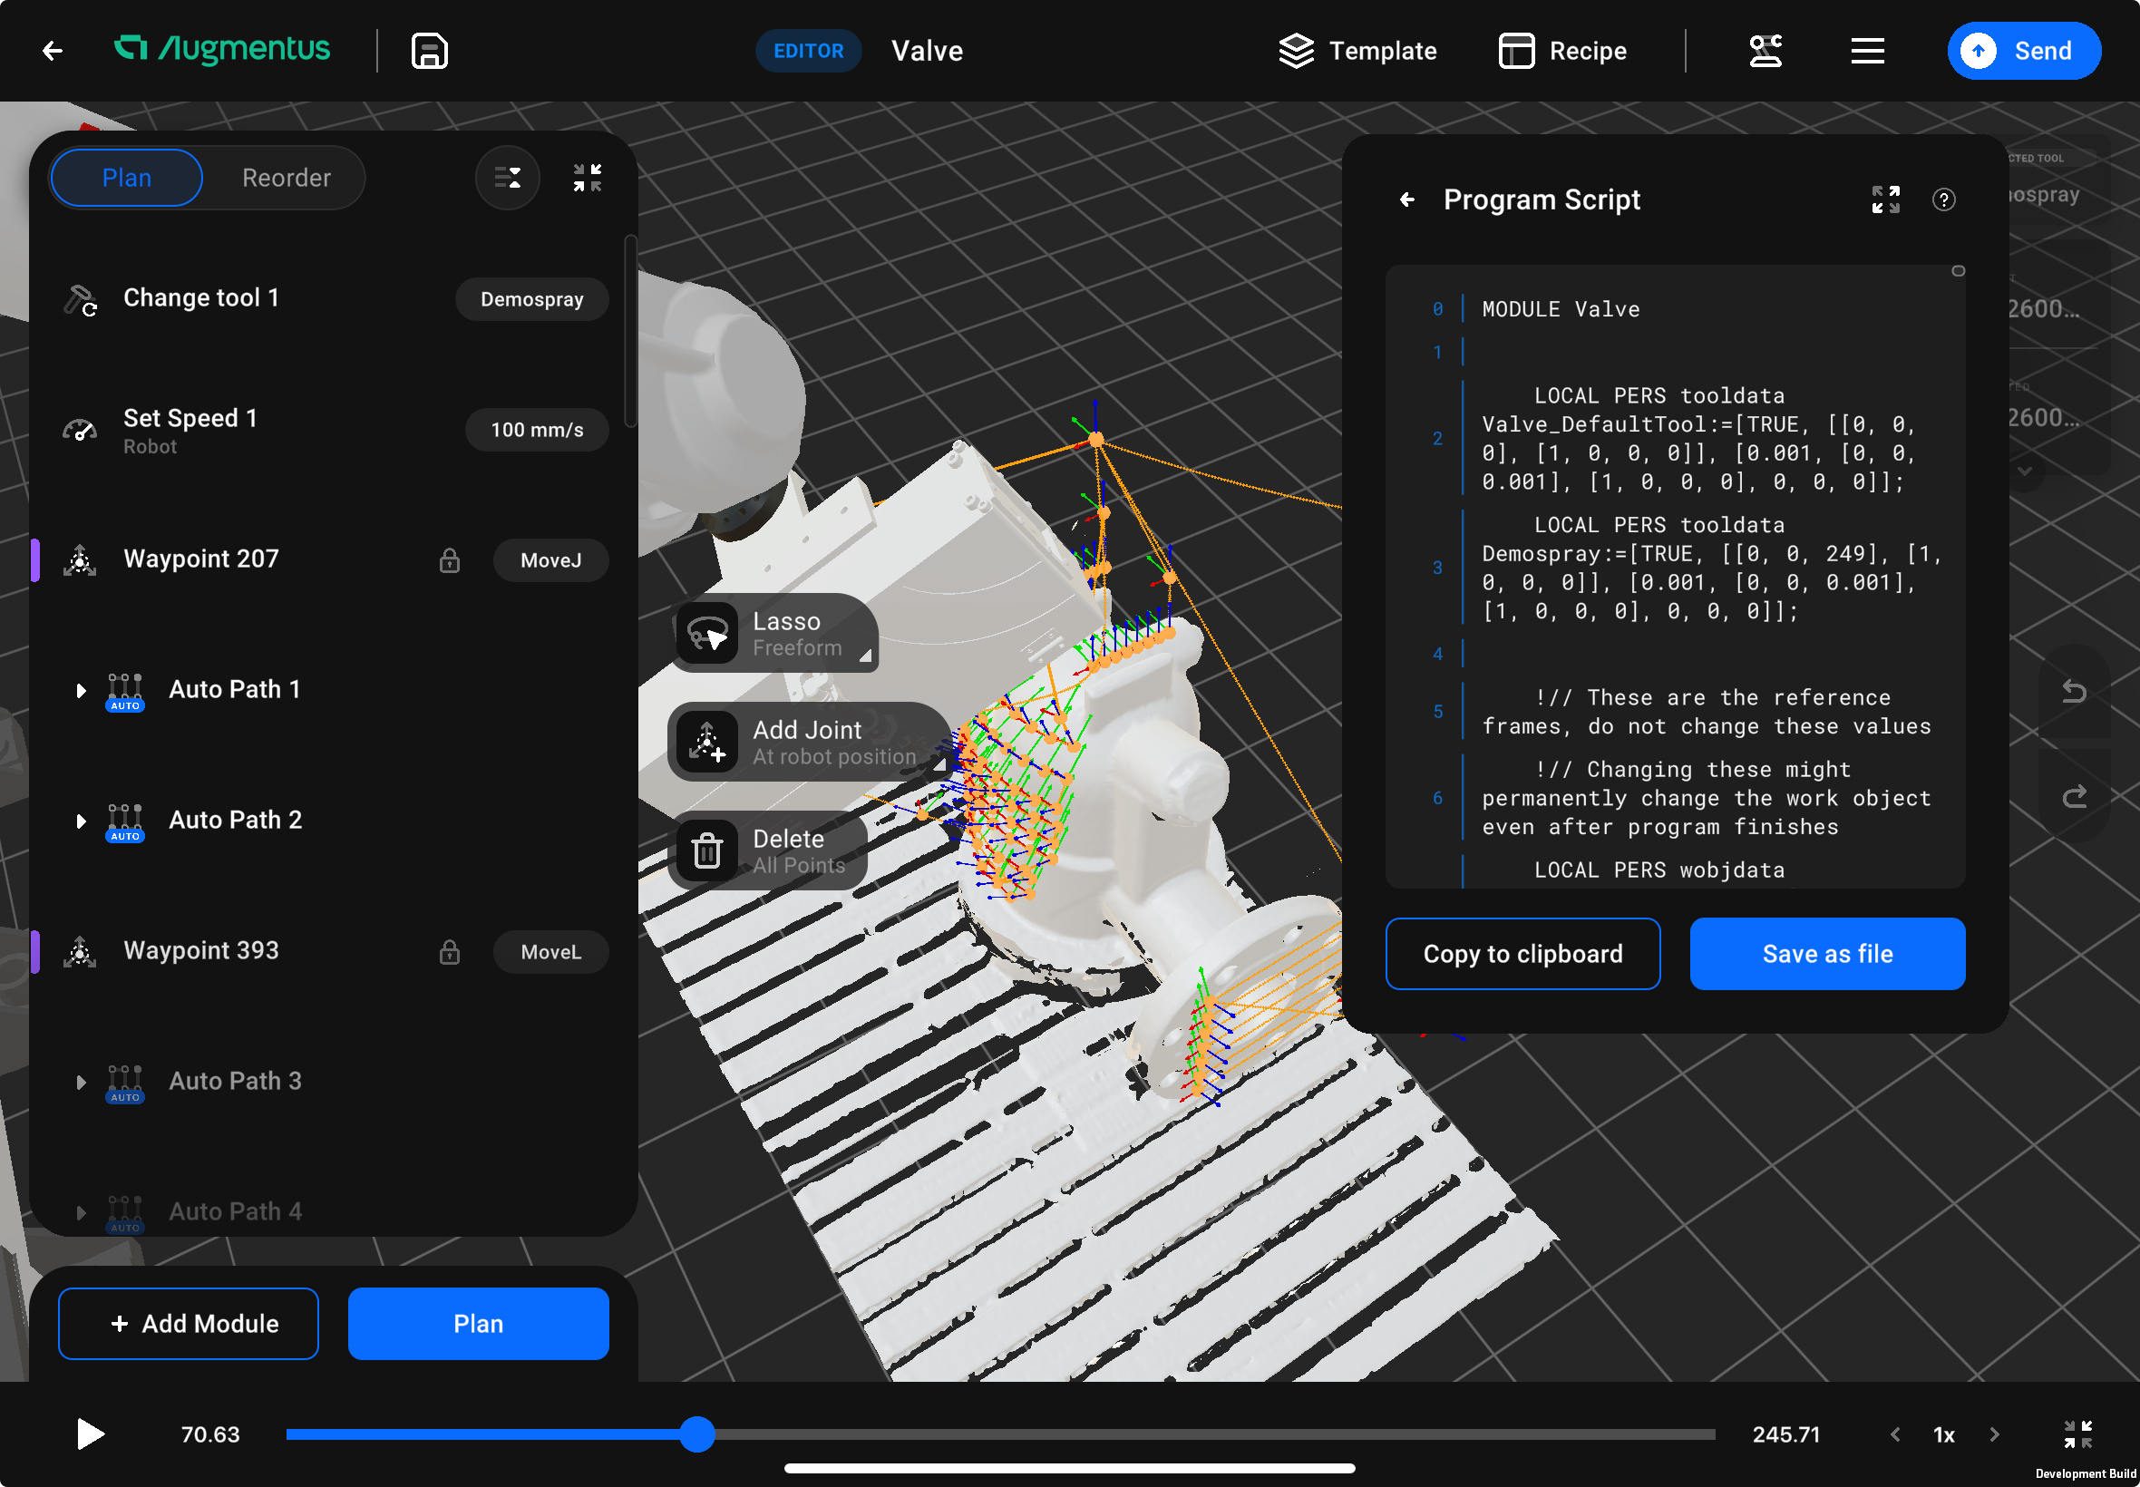Click the save project icon
Viewport: 2140px width, 1487px height.
(429, 52)
